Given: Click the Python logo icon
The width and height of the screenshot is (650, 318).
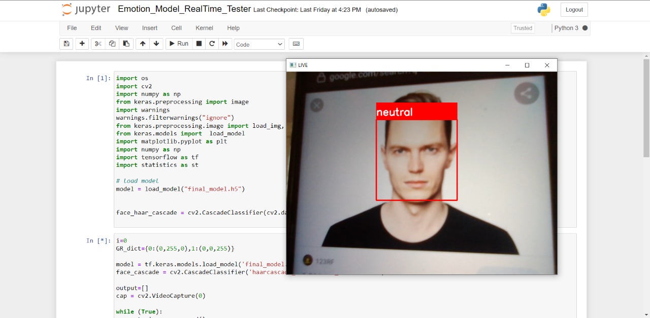Looking at the screenshot, I should pos(544,10).
